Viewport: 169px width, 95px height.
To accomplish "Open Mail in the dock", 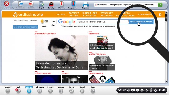I will 18,90.
